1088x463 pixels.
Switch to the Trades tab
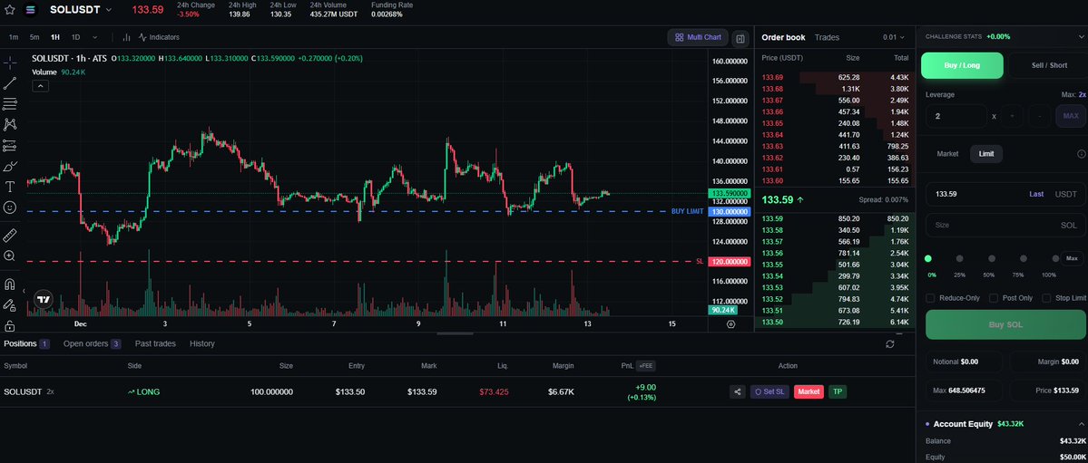pos(827,37)
